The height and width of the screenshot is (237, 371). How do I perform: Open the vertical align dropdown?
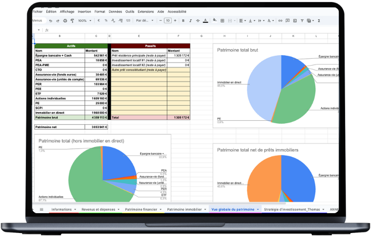pos(252,20)
